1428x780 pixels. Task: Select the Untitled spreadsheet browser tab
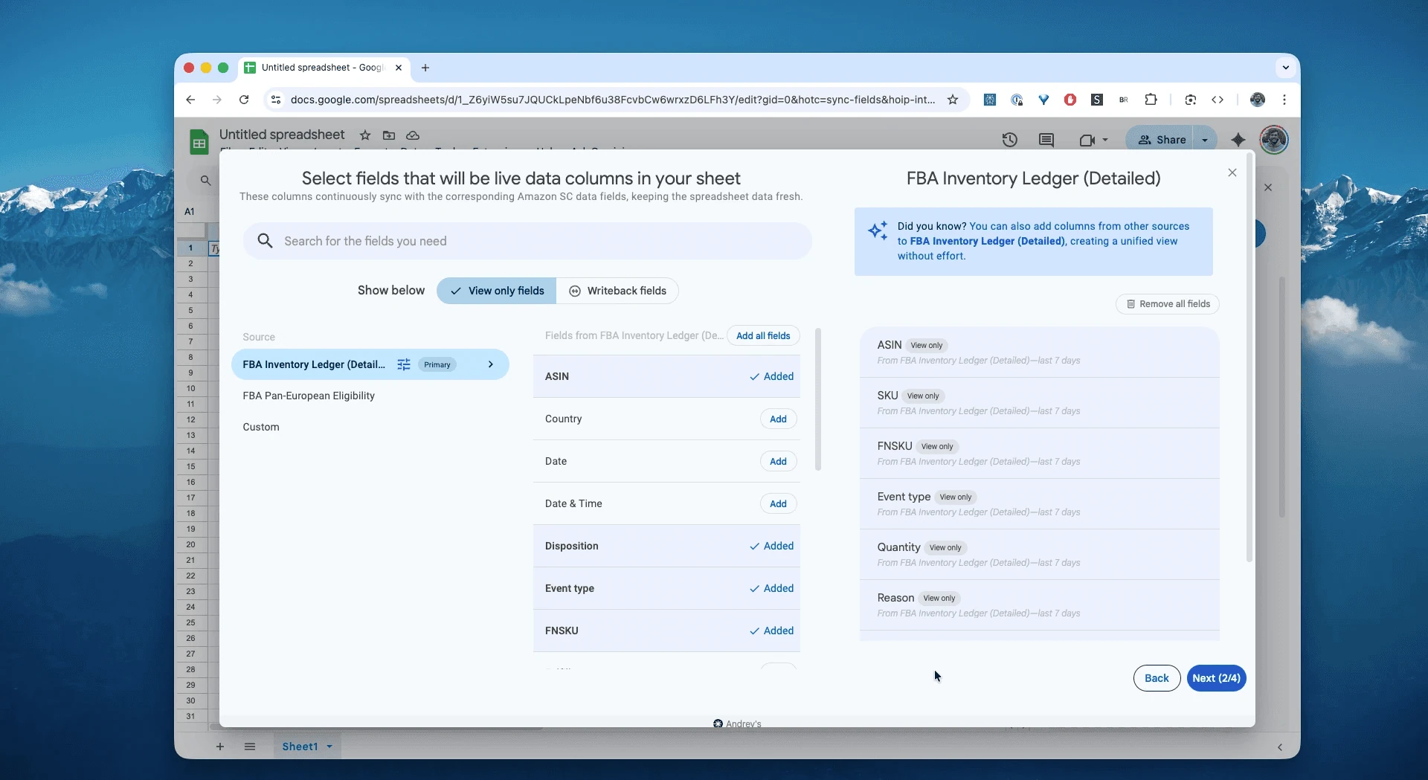(322, 68)
